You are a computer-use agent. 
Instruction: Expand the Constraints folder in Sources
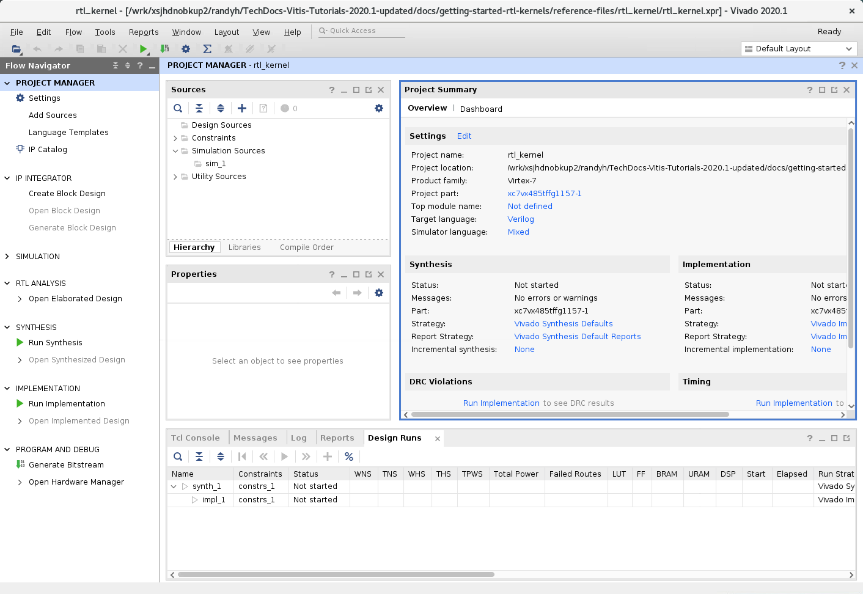click(x=175, y=138)
